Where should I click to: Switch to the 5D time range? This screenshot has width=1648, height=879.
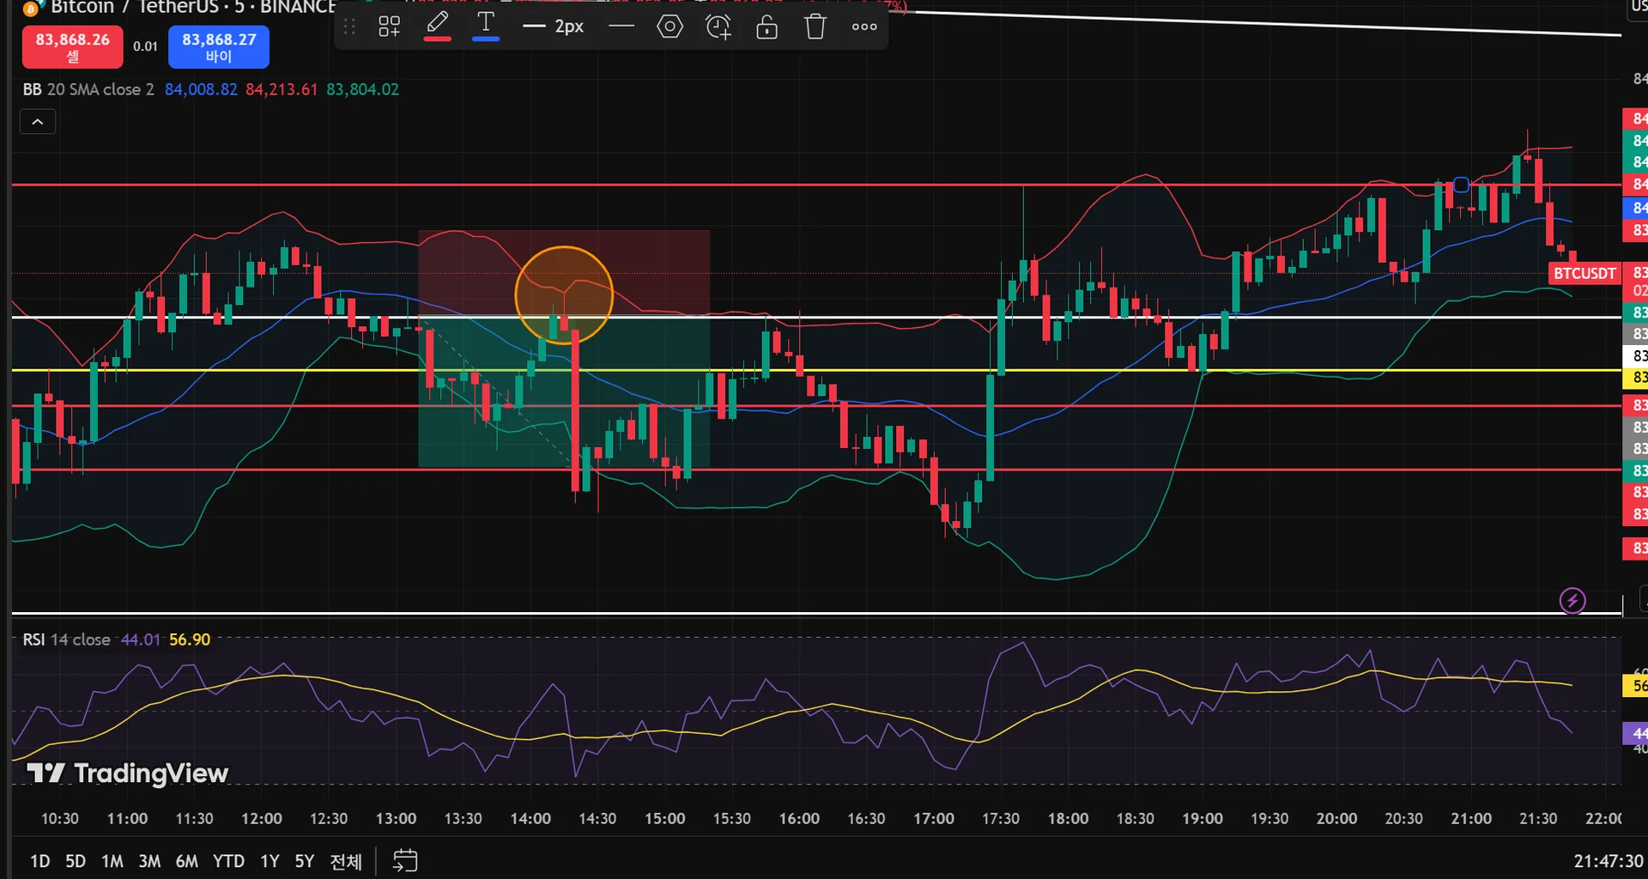[76, 861]
